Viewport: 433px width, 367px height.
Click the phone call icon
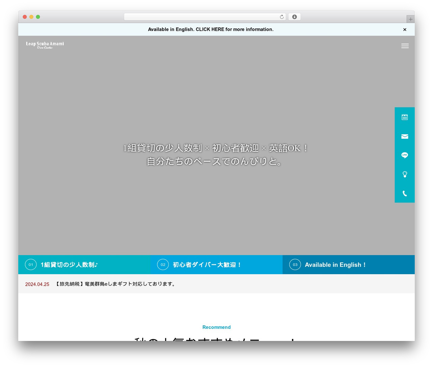point(405,193)
